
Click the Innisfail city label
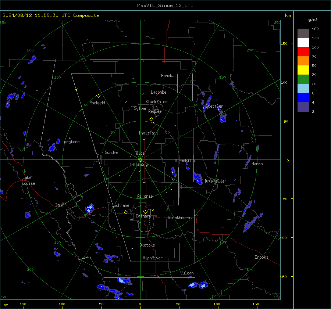pos(148,133)
